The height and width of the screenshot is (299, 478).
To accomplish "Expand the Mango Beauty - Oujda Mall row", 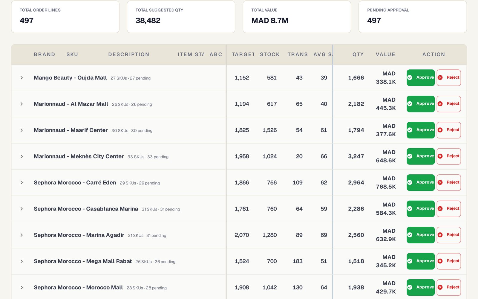I will [22, 78].
